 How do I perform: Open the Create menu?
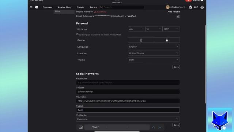80,7
